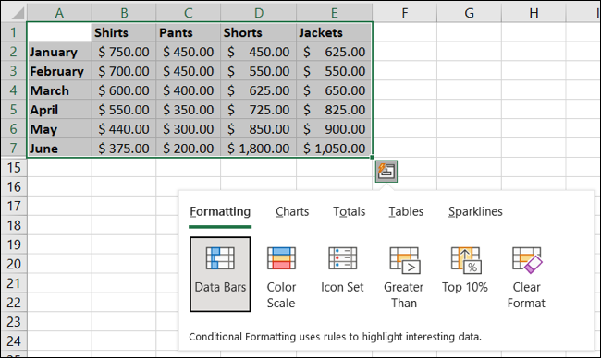Switch to the Charts tab
The height and width of the screenshot is (358, 601).
pyautogui.click(x=292, y=211)
